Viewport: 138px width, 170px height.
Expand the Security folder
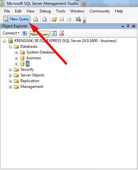click(10, 70)
